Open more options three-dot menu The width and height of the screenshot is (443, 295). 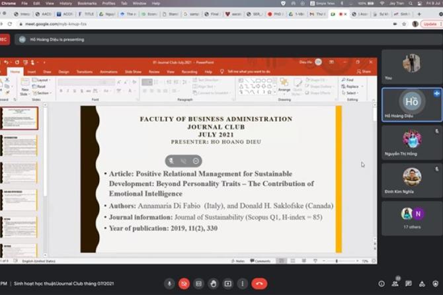[242, 284]
